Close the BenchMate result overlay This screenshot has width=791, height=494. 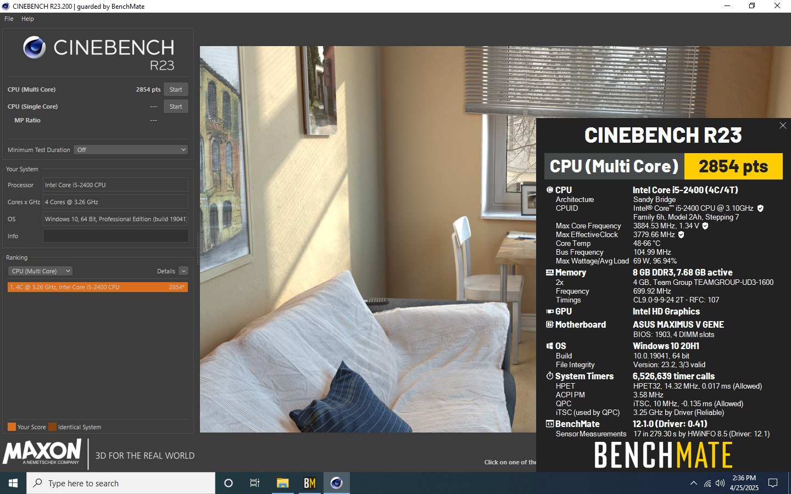point(783,126)
